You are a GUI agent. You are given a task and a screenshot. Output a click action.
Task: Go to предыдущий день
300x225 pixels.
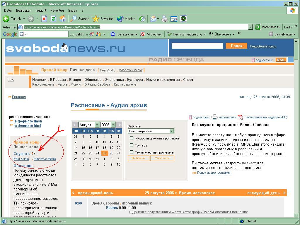click(95, 193)
